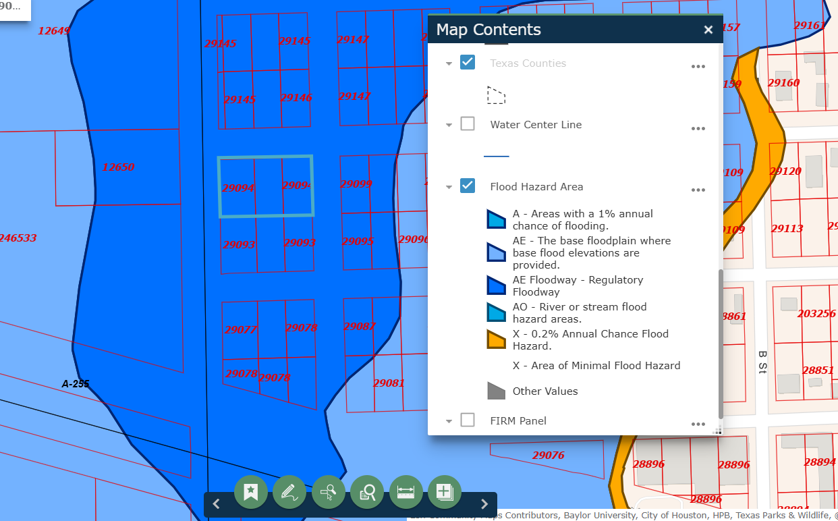
Task: Open Texas Counties more options menu
Action: pos(698,67)
